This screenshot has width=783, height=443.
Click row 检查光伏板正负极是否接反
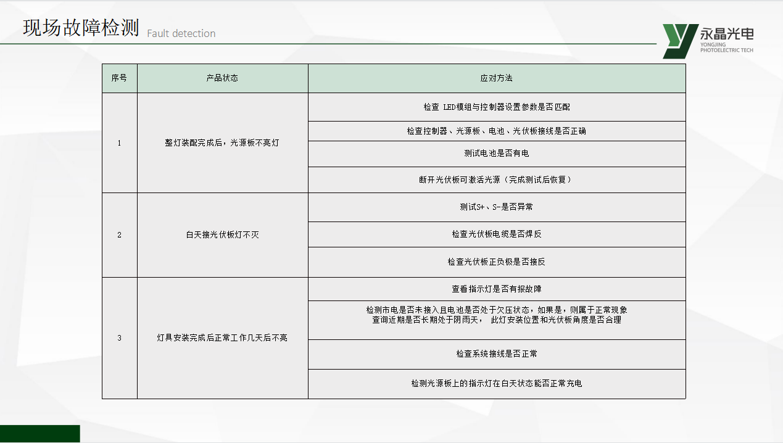point(497,262)
